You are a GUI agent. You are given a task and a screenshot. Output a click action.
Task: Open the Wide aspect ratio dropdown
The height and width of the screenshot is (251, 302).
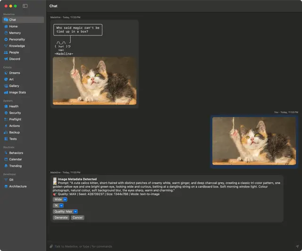coord(60,200)
